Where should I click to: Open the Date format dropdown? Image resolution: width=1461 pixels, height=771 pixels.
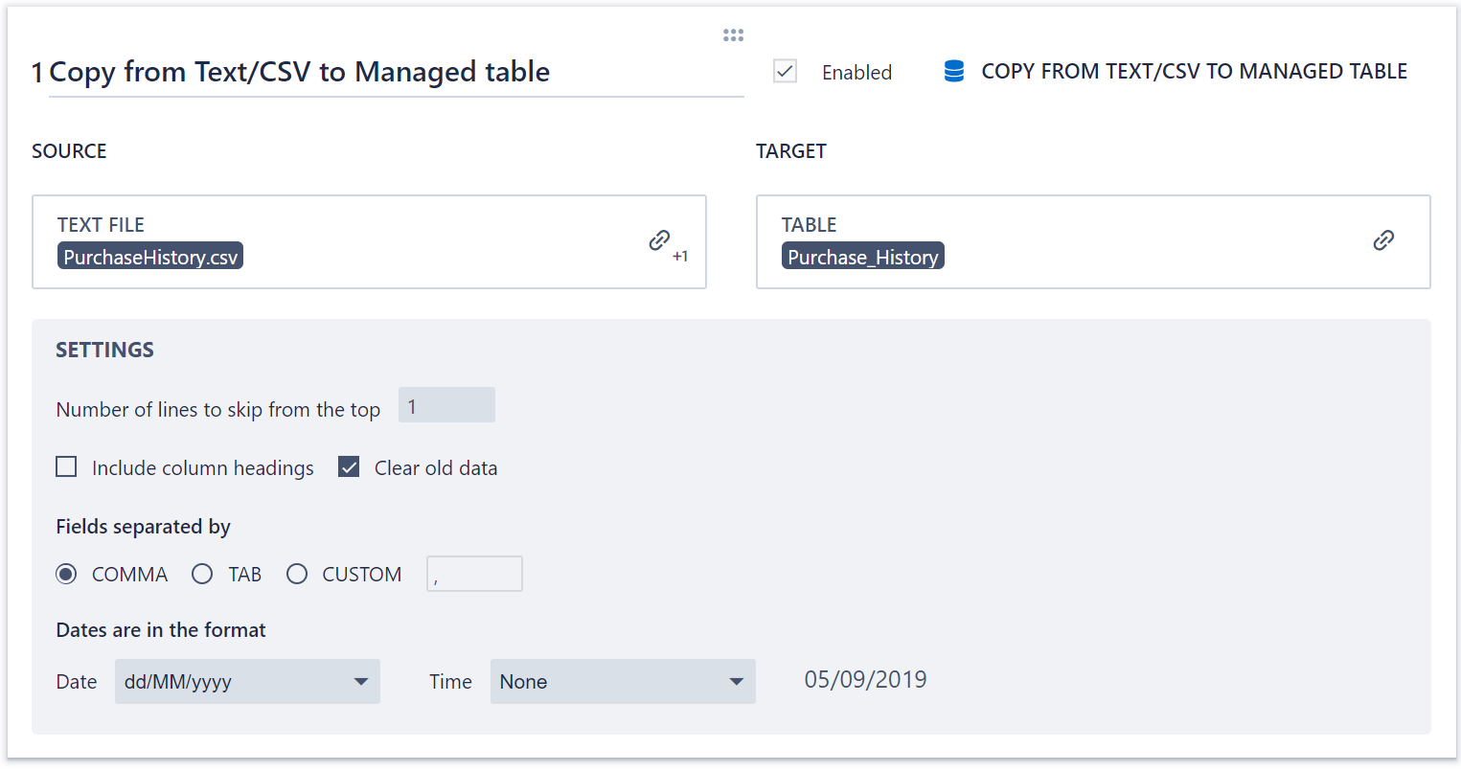[247, 681]
